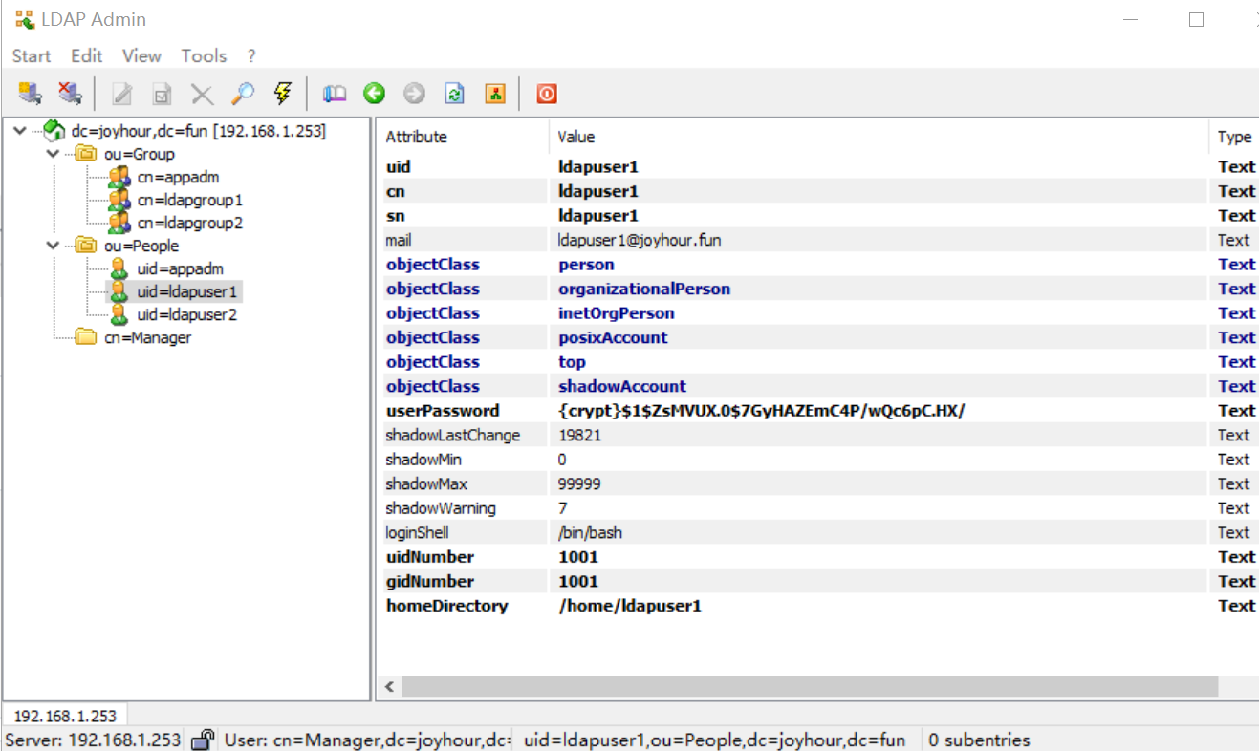The width and height of the screenshot is (1259, 751).
Task: Select the cn=Manager tree entry
Action: click(147, 337)
